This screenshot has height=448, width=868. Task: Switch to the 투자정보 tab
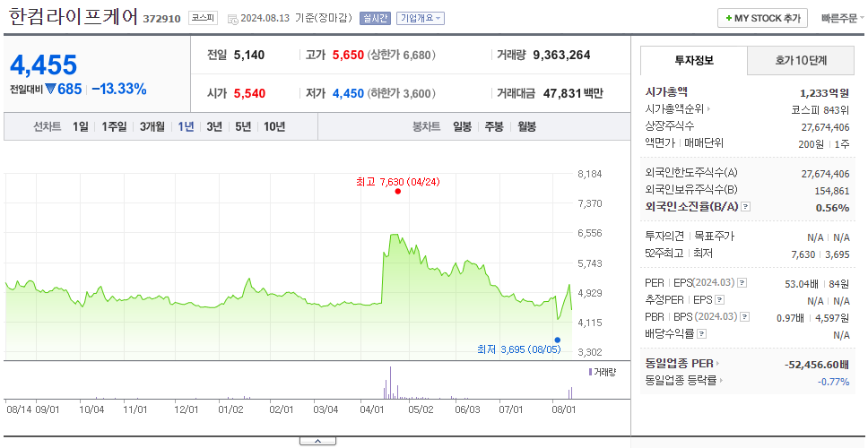[694, 60]
